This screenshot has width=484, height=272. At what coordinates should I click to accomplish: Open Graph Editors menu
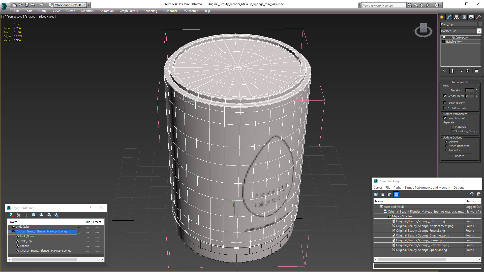[129, 11]
